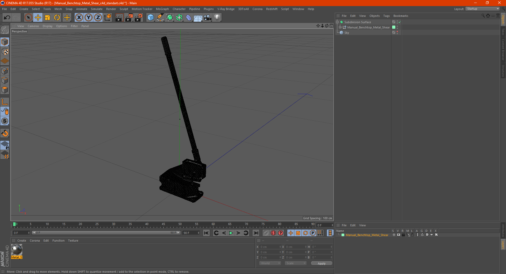506x274 pixels.
Task: Open World coordinate dropdown
Action: pyautogui.click(x=270, y=263)
